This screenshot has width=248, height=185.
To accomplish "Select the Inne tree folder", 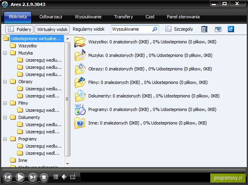I will point(23,160).
